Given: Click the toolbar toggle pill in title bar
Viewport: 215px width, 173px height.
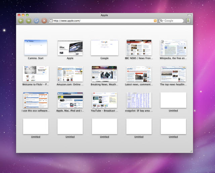Looking at the screenshot, I should tap(189, 15).
